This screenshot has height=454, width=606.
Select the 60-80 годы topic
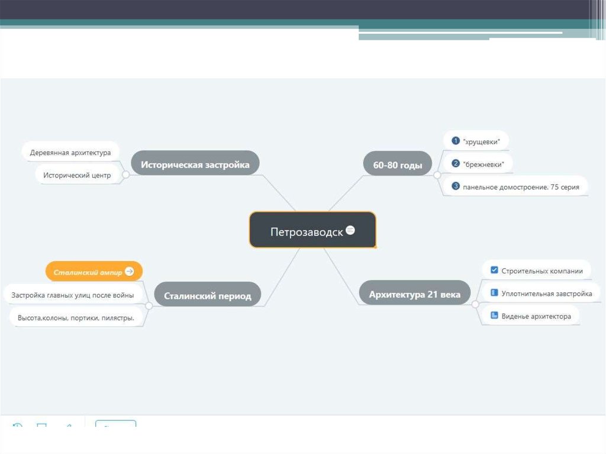tap(398, 165)
